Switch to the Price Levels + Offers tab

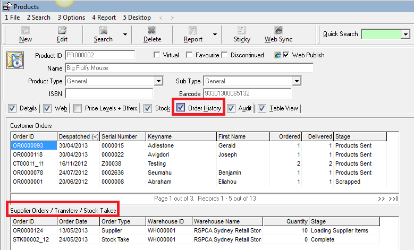click(111, 108)
